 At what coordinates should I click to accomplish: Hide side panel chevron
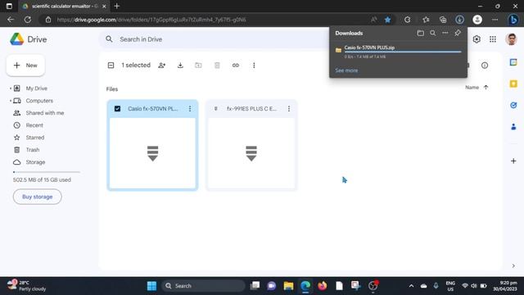click(513, 265)
